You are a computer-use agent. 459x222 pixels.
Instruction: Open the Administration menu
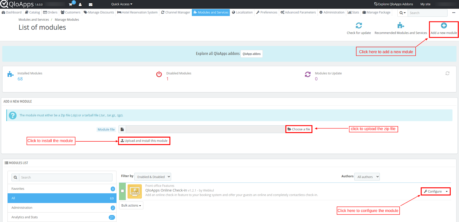pyautogui.click(x=332, y=12)
